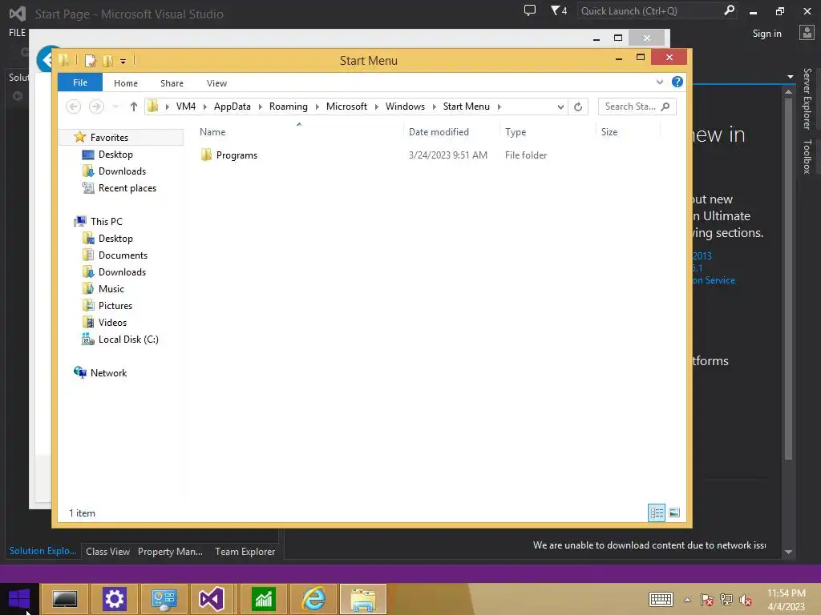This screenshot has height=615, width=821.
Task: Select Roaming in the address breadcrumb
Action: coord(289,107)
